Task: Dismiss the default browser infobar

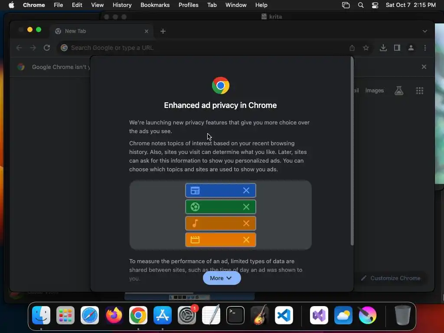Action: click(424, 67)
